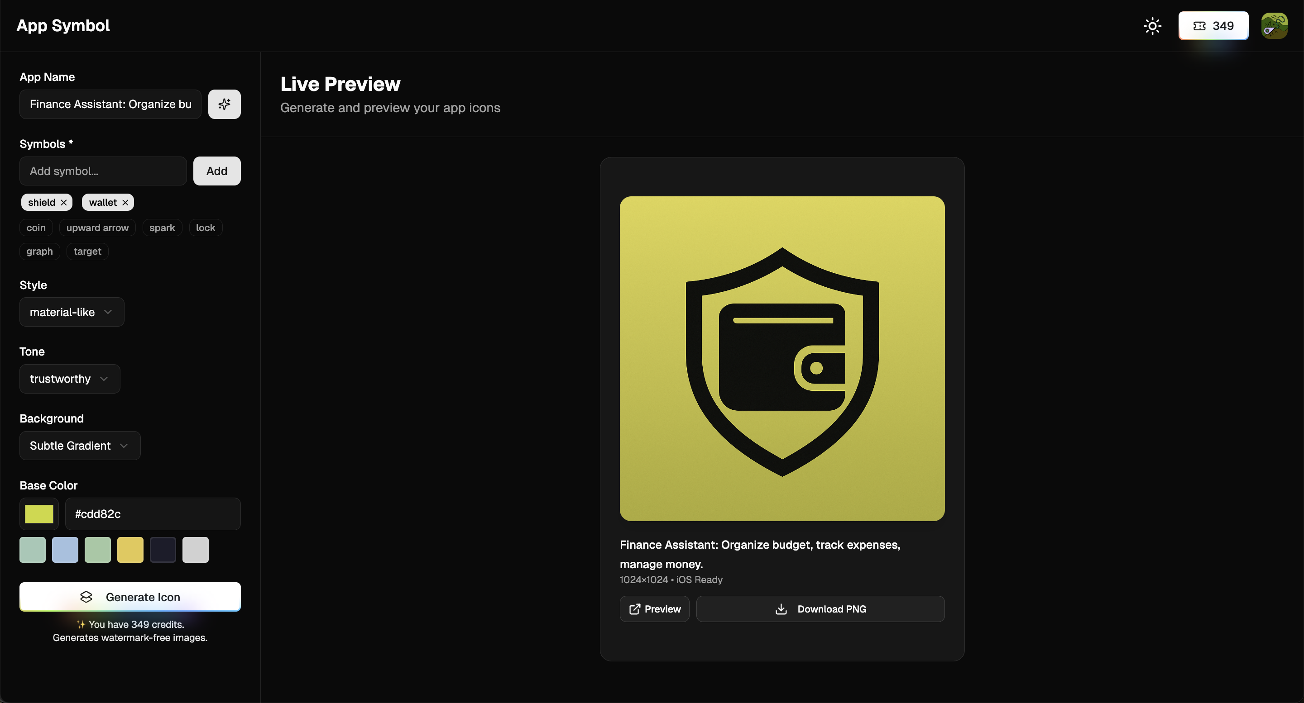This screenshot has width=1304, height=703.
Task: Click the Add button next to symbol input
Action: click(217, 171)
